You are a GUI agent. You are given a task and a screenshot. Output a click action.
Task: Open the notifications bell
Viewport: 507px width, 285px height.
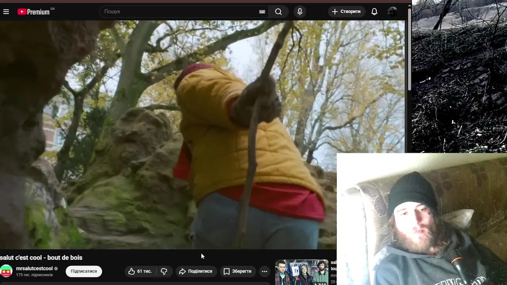click(374, 11)
